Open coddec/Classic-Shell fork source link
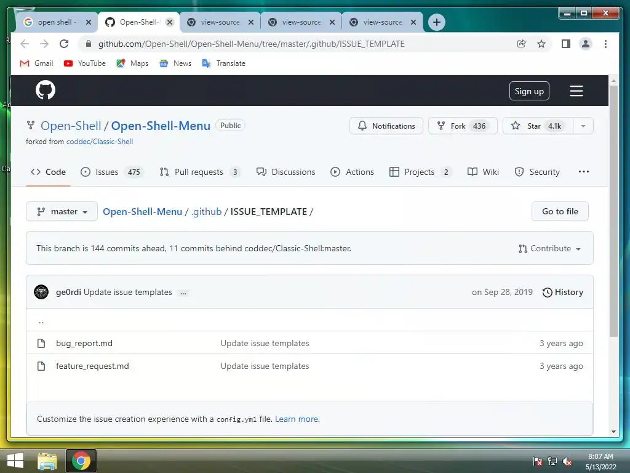This screenshot has width=630, height=473. click(100, 142)
